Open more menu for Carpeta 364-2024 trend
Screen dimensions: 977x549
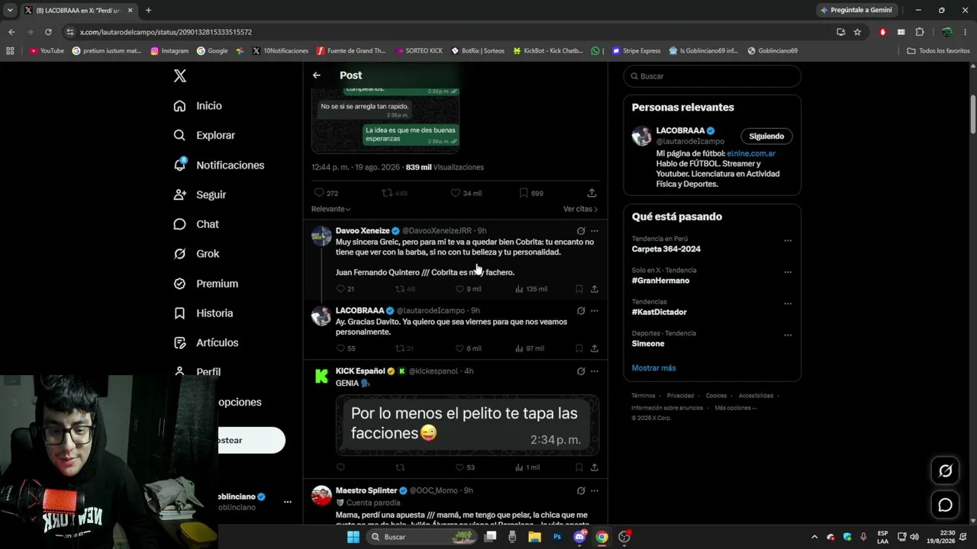788,241
